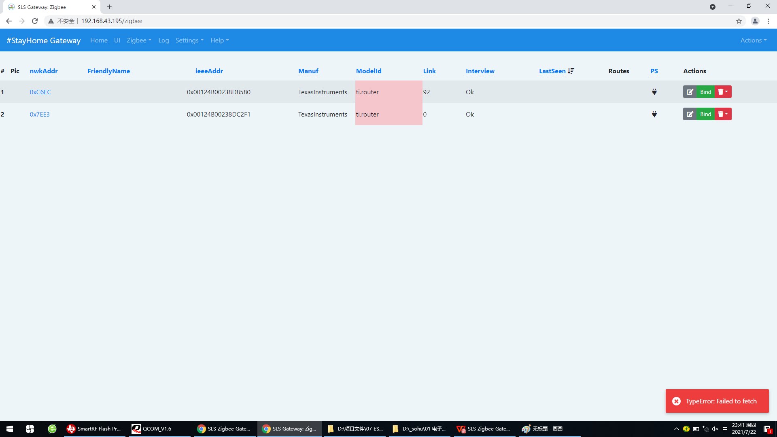Expand the Zigbee dropdown menu
The width and height of the screenshot is (777, 437).
tap(139, 40)
